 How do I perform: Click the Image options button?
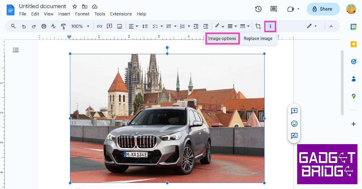click(x=222, y=39)
